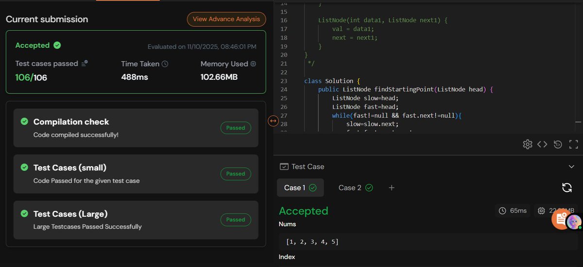Click line number 27 in gutter
583x267 pixels.
click(284, 115)
